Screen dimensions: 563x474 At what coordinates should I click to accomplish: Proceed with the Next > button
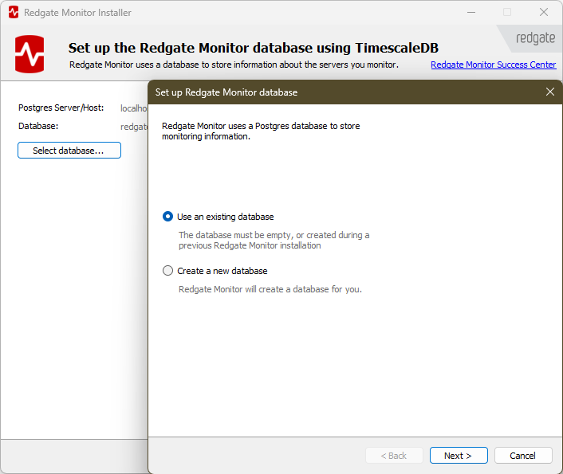[459, 456]
